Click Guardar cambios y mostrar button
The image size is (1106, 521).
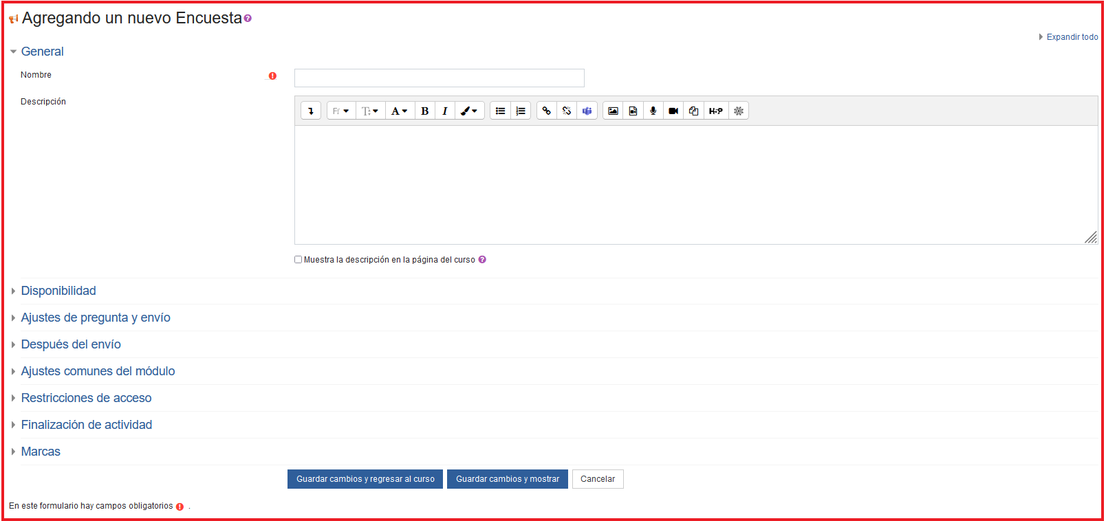click(508, 479)
